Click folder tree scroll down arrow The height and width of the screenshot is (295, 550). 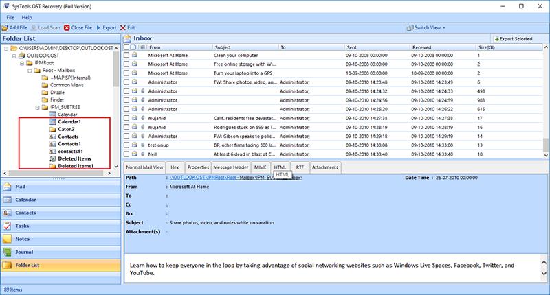116,167
